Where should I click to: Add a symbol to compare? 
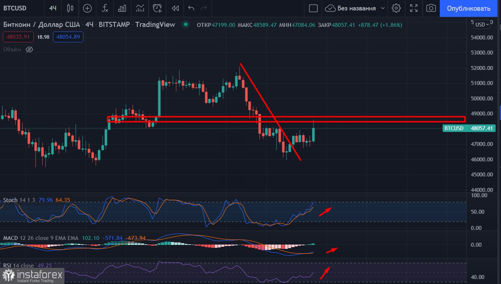click(87, 8)
